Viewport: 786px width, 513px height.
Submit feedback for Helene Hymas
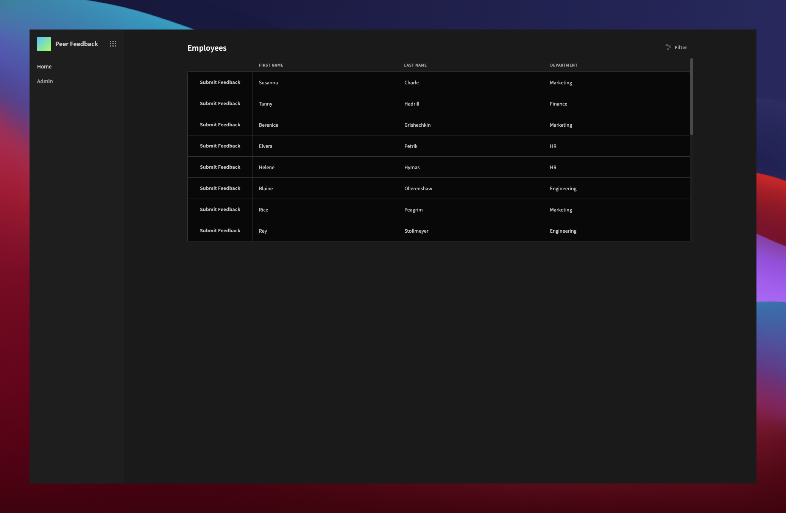(x=220, y=167)
